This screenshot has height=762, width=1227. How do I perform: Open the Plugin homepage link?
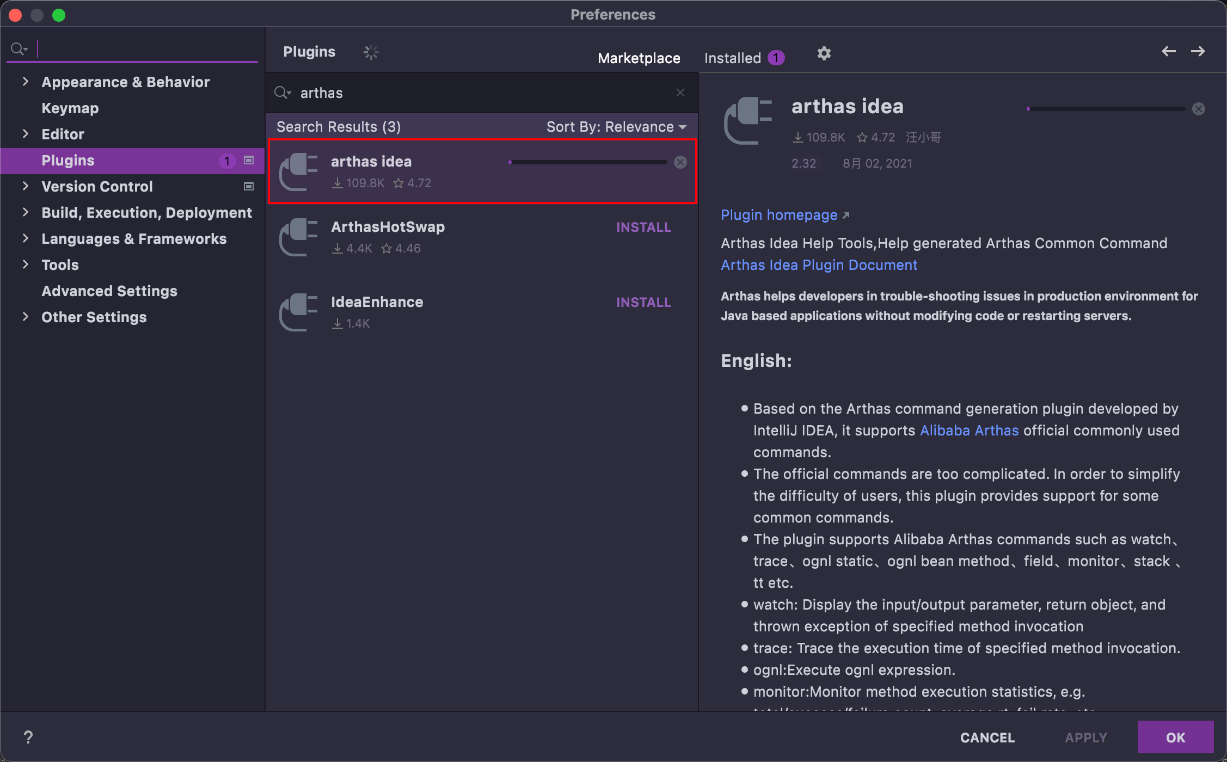[x=778, y=215]
